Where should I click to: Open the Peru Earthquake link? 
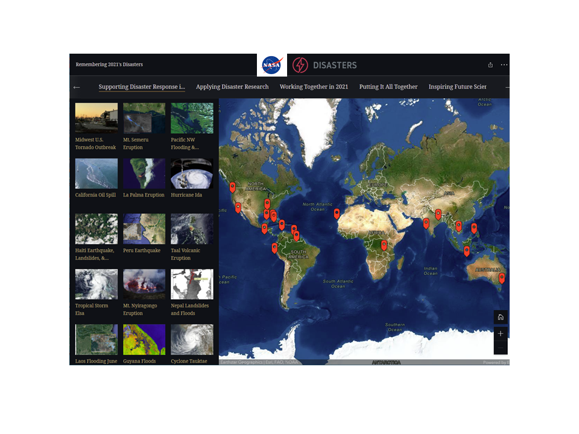click(x=142, y=251)
